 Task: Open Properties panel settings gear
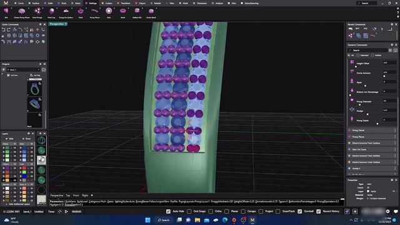coord(392,180)
